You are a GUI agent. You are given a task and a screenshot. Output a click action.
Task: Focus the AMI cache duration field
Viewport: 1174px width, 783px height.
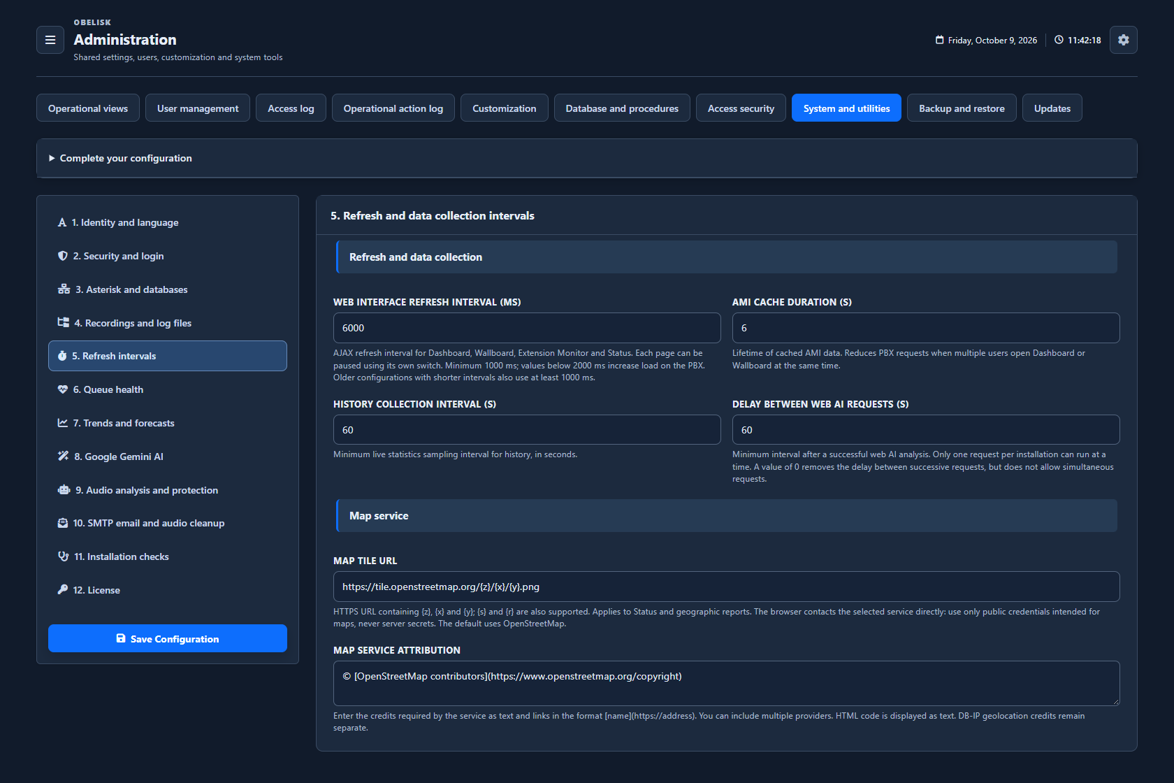[x=926, y=328]
